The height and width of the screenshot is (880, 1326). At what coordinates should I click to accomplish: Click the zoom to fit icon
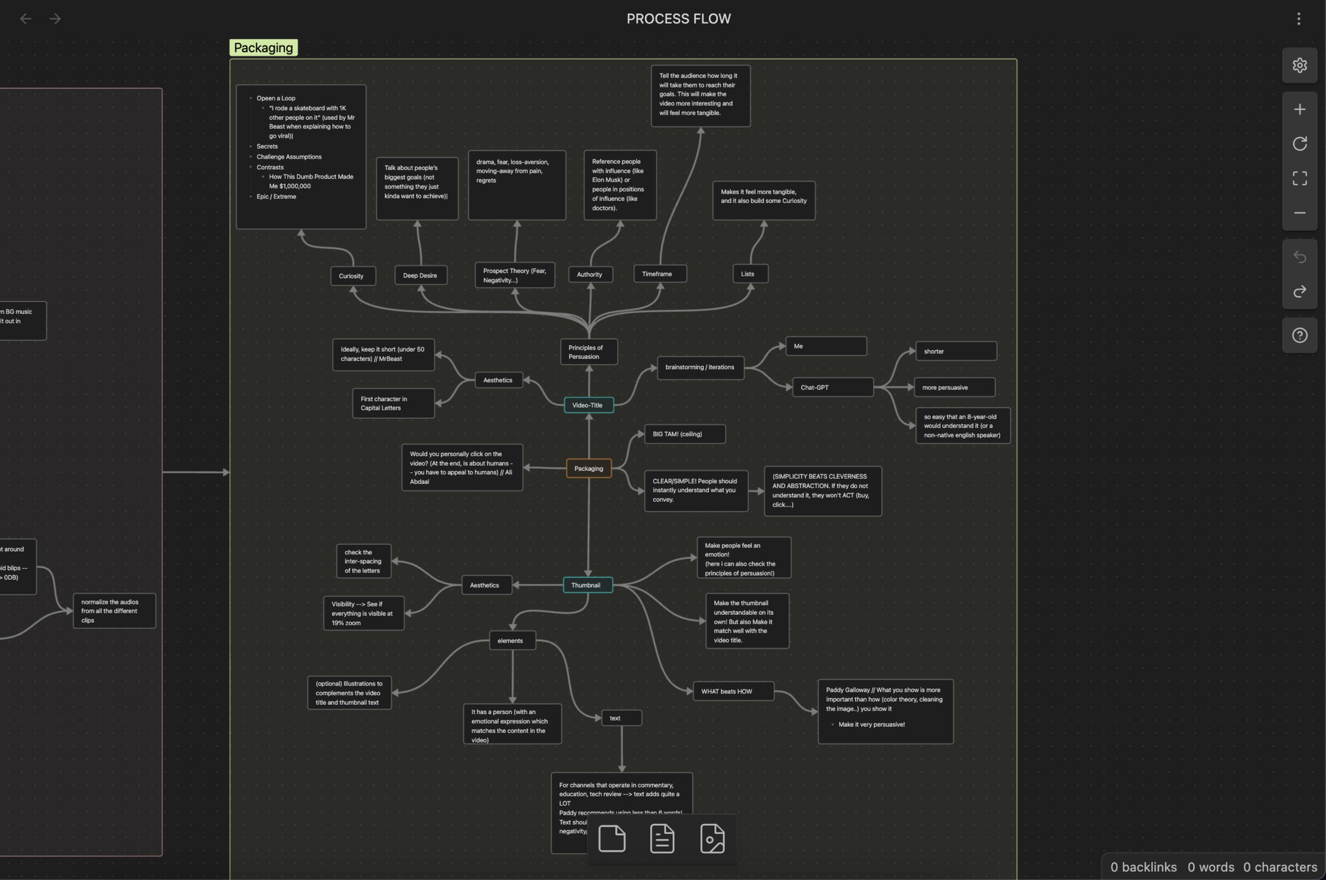pos(1299,178)
